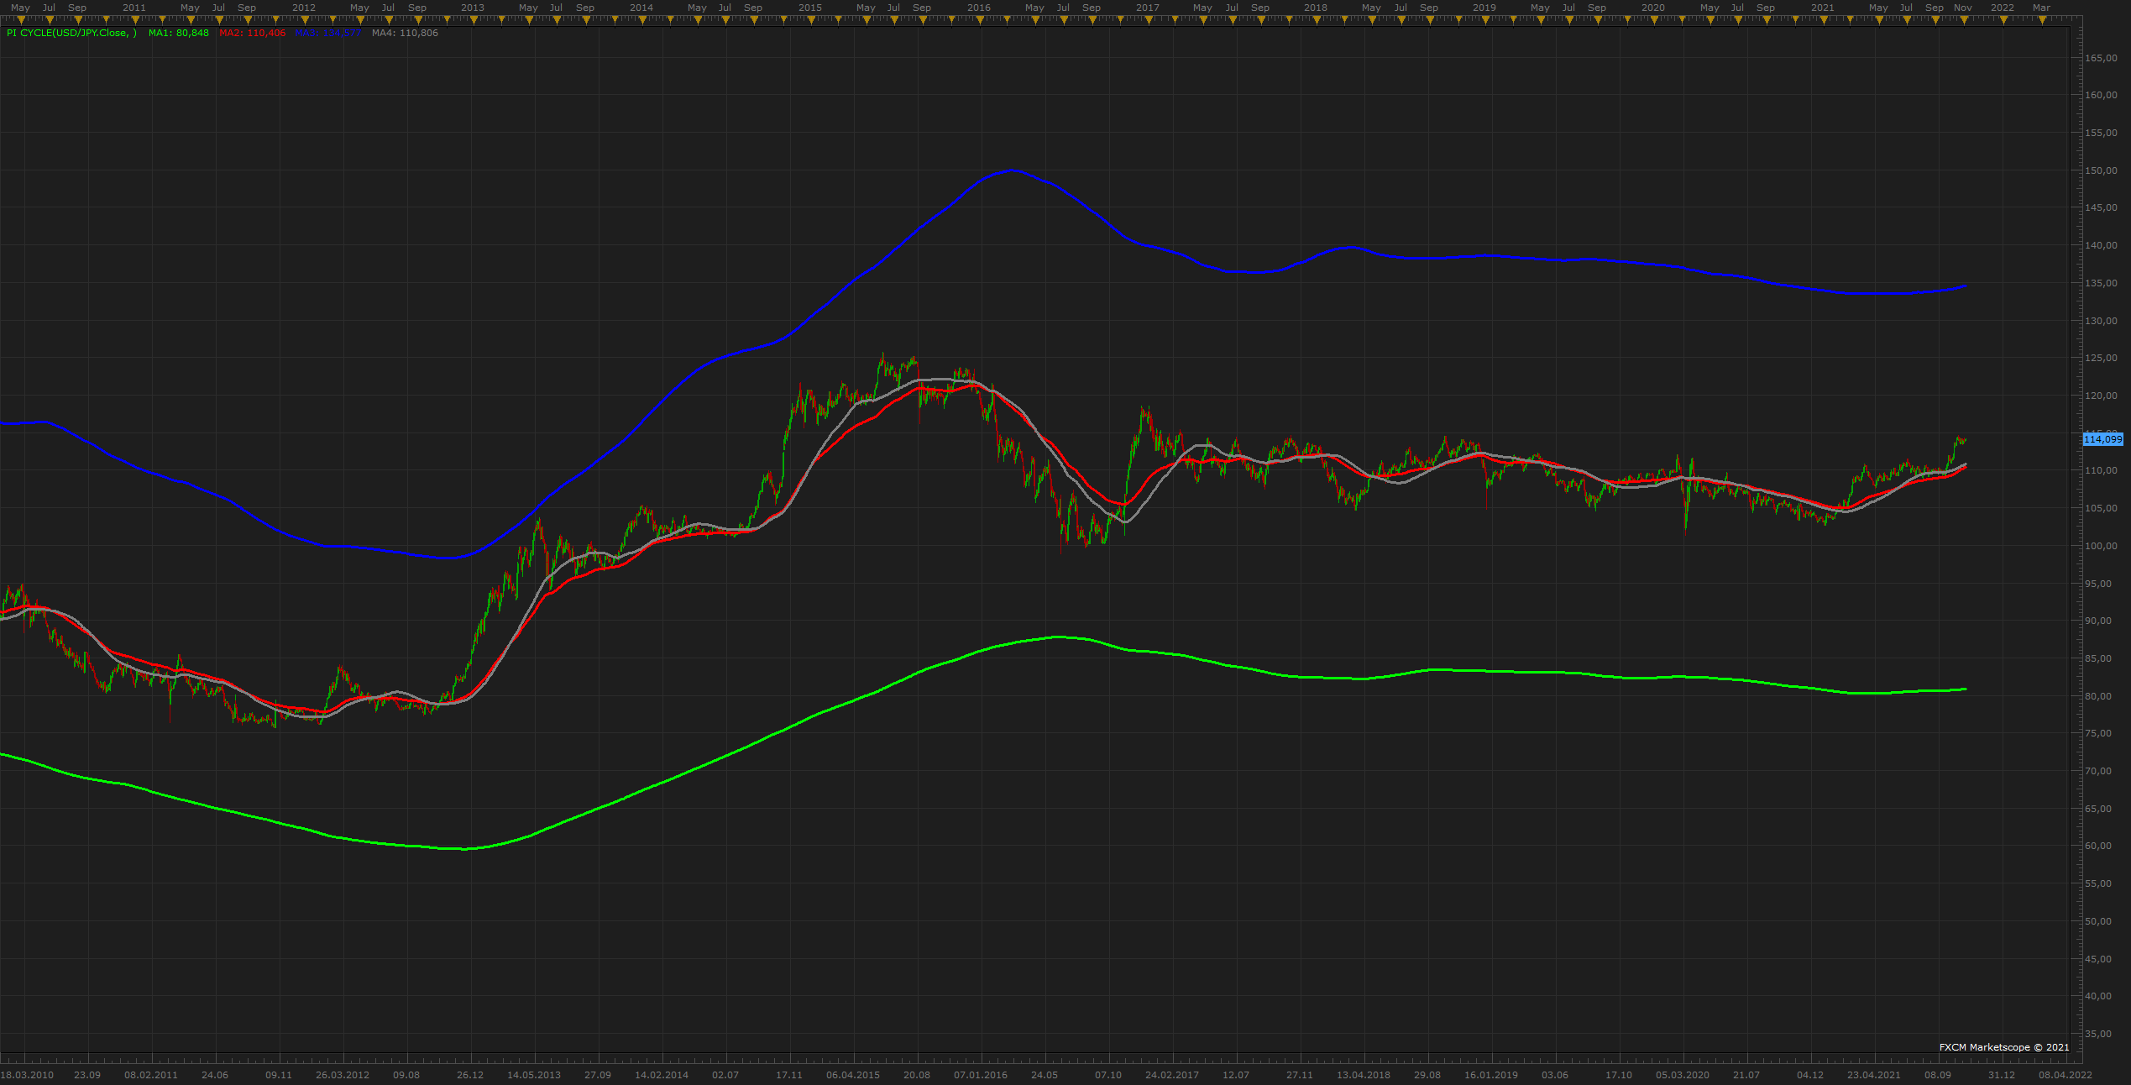Click the gray MA4: 110,806 legend value
2131x1085 pixels.
tap(405, 34)
